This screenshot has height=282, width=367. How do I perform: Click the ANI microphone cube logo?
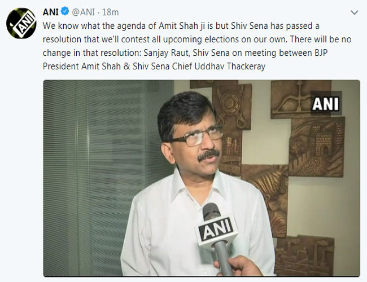216,232
